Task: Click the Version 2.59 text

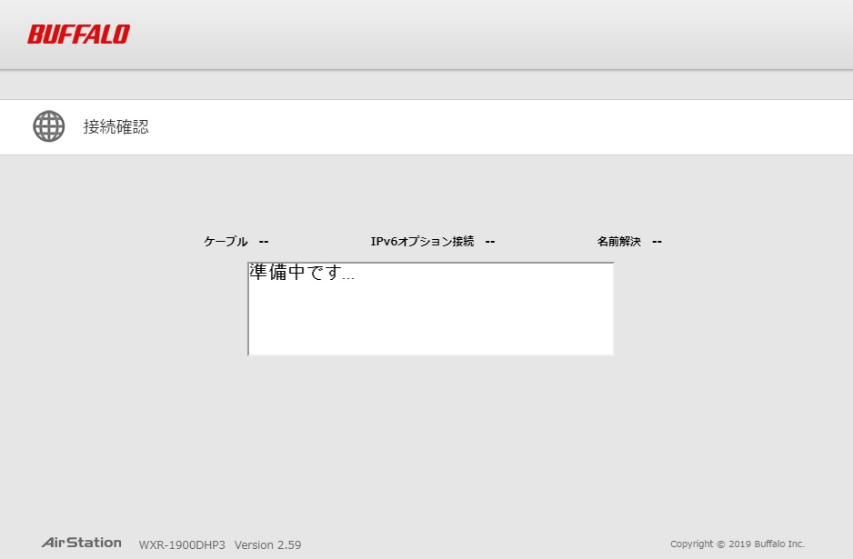Action: click(x=267, y=544)
